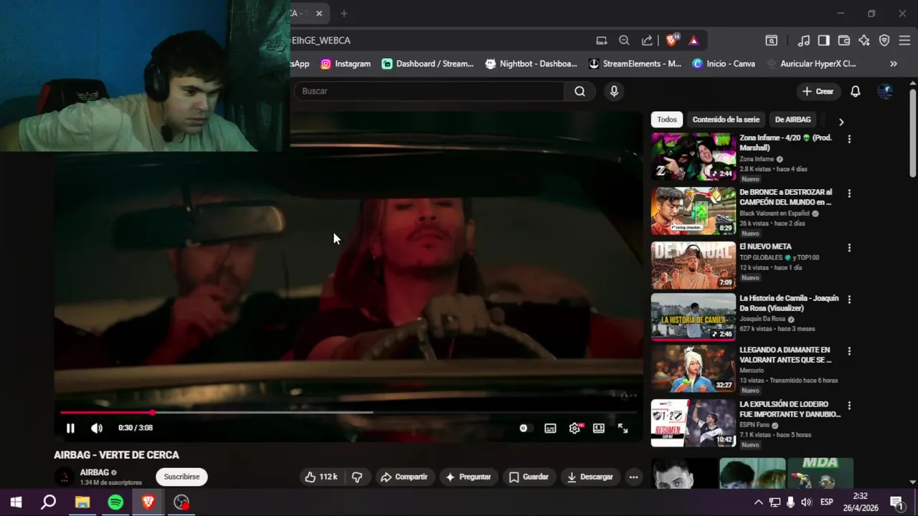
Task: Open options for the De BRONCE a DESTROZAR video
Action: pyautogui.click(x=849, y=193)
